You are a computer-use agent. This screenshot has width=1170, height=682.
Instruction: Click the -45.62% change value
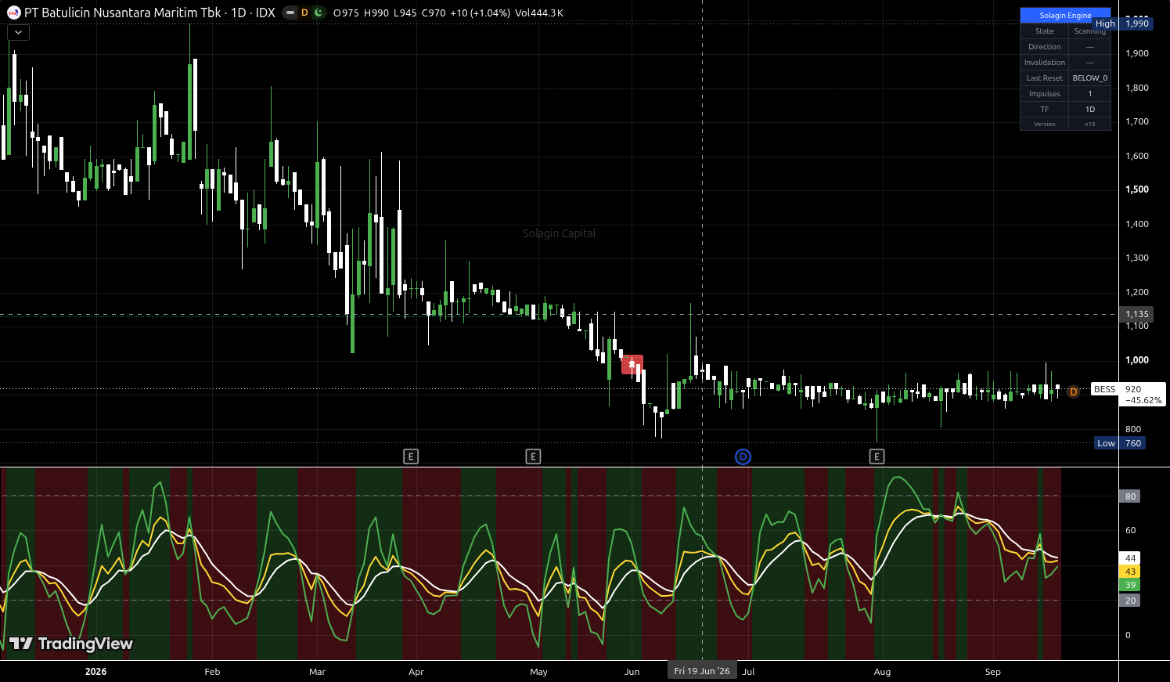click(1143, 400)
